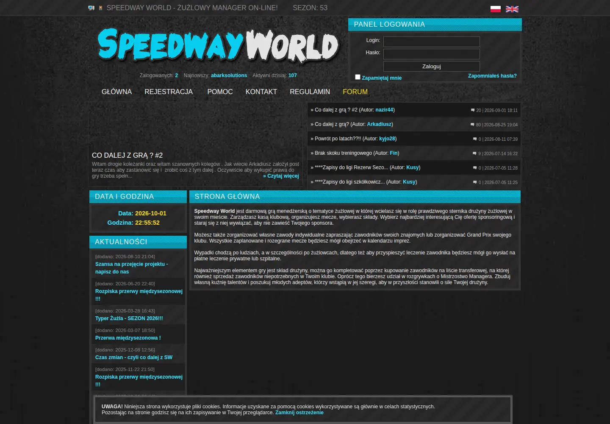Switch language via the British flag icon

pos(512,9)
